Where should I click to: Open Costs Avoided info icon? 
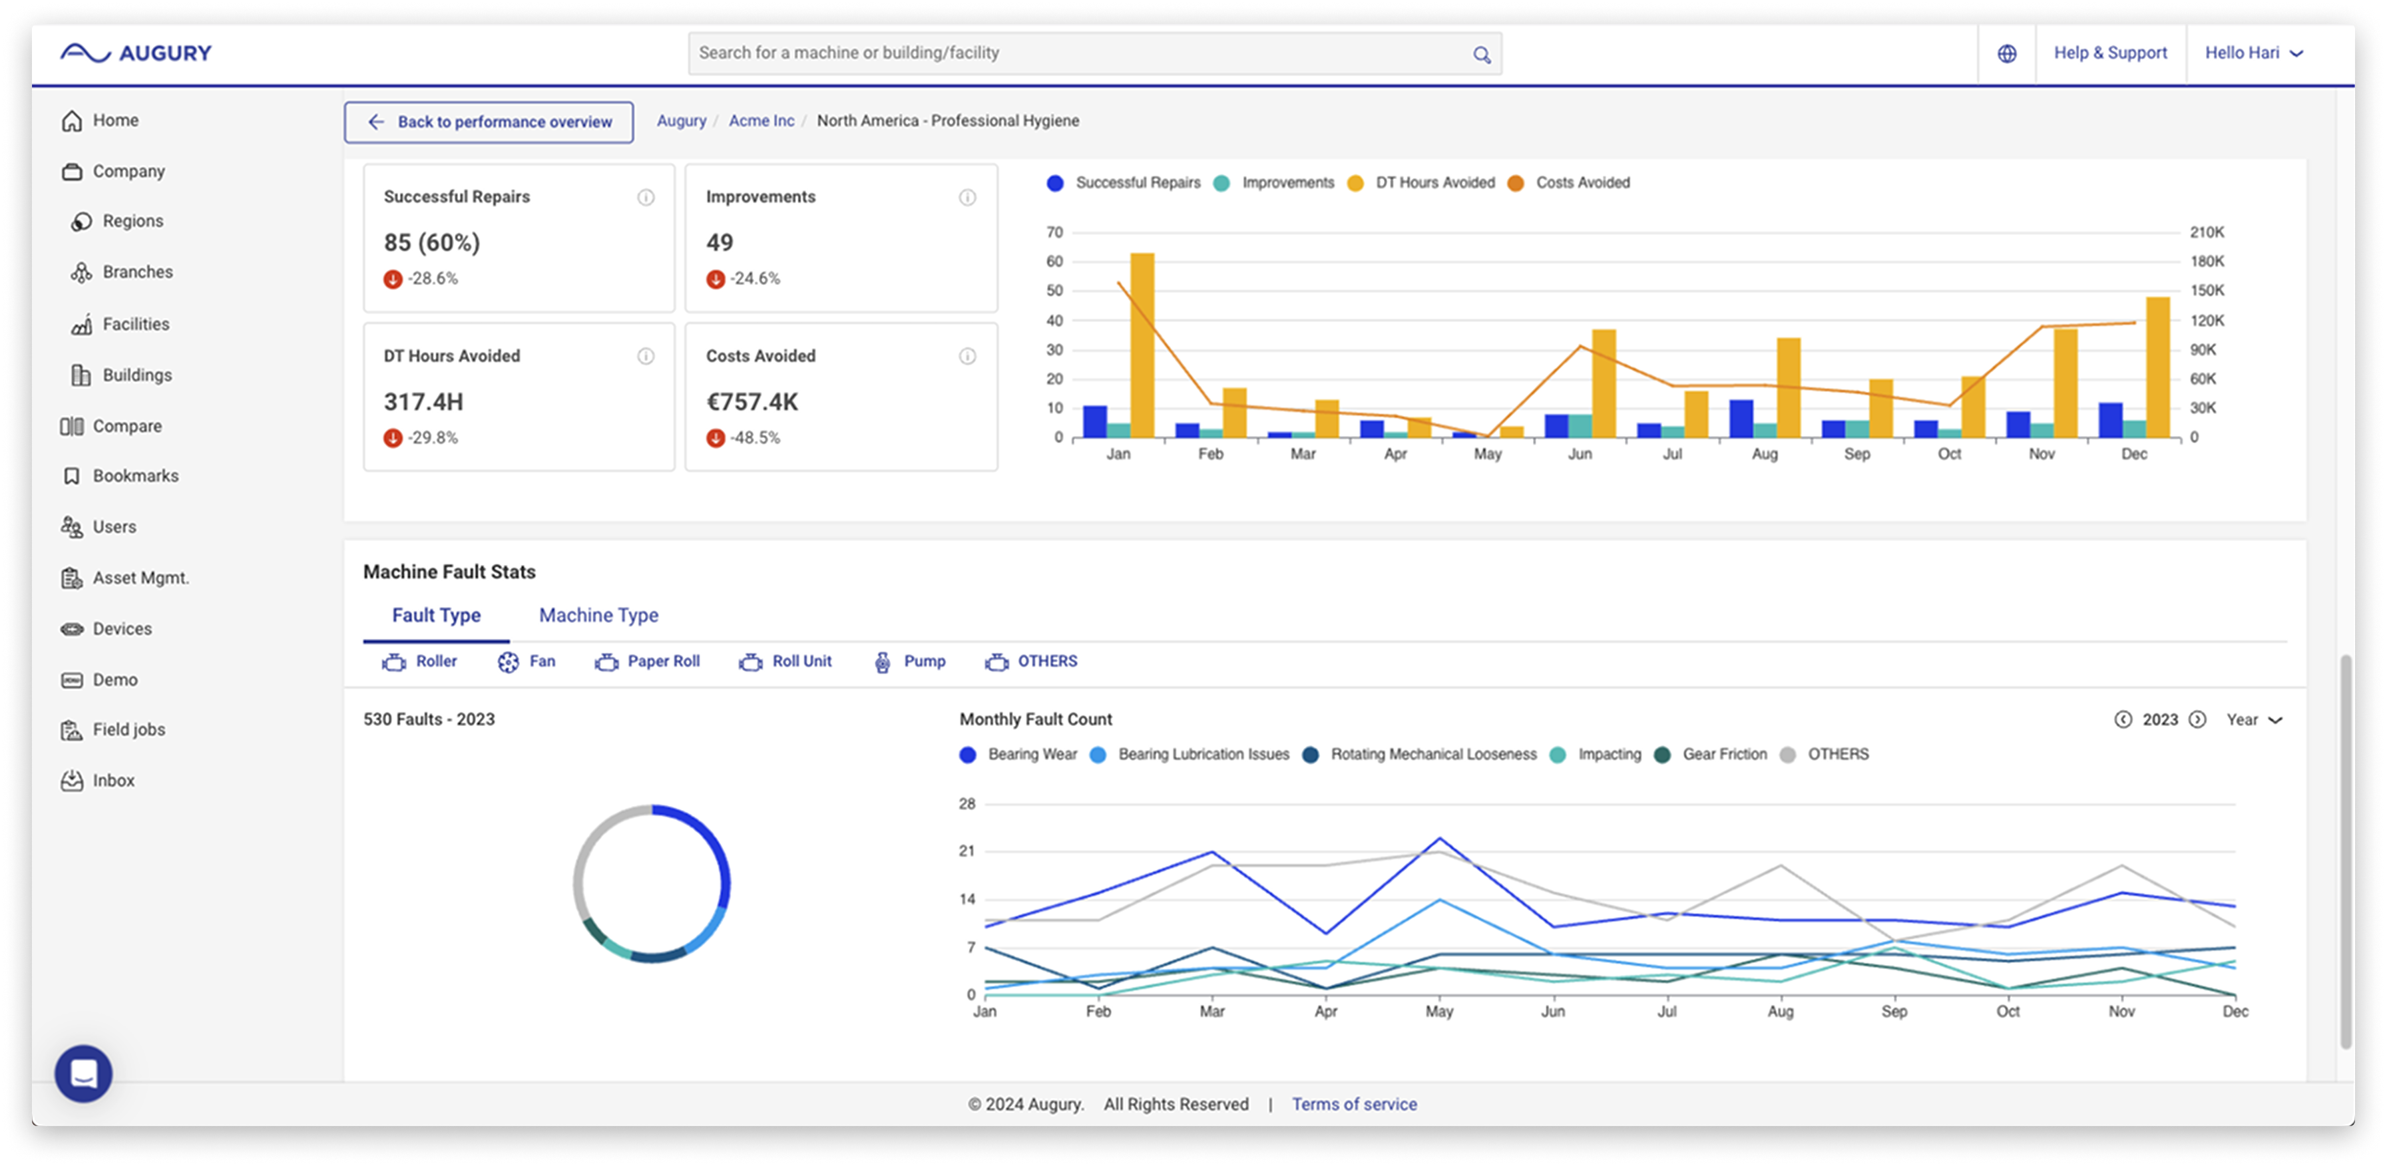point(967,357)
